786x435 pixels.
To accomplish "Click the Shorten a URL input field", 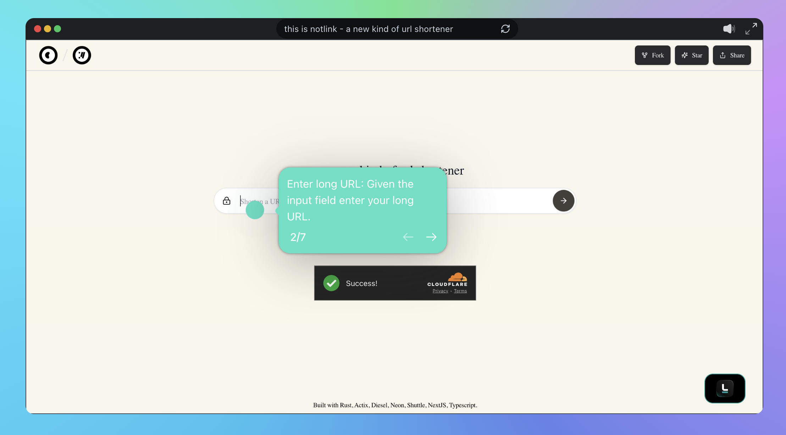I will click(x=497, y=201).
